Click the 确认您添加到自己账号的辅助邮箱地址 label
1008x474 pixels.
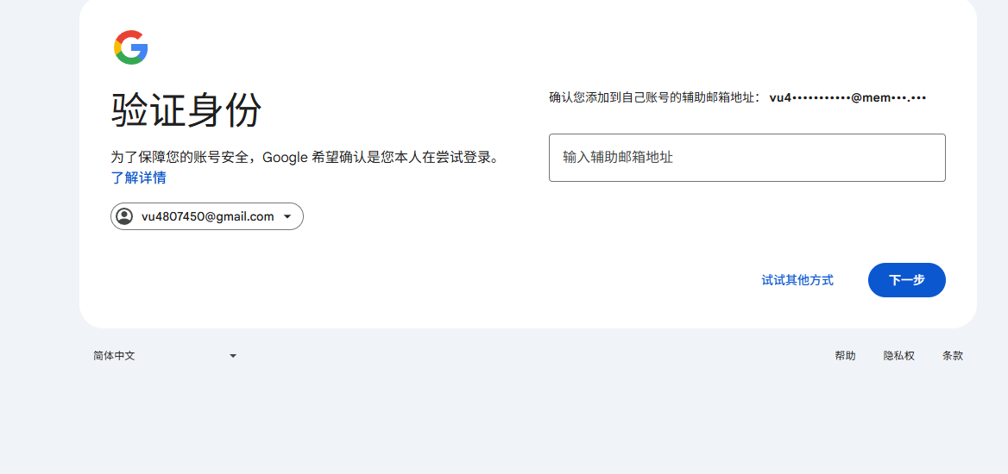654,98
